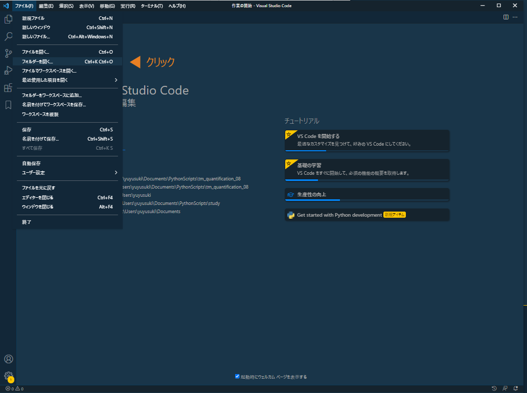
Task: Open the 基礎の学習 tutorial card
Action: 367,170
